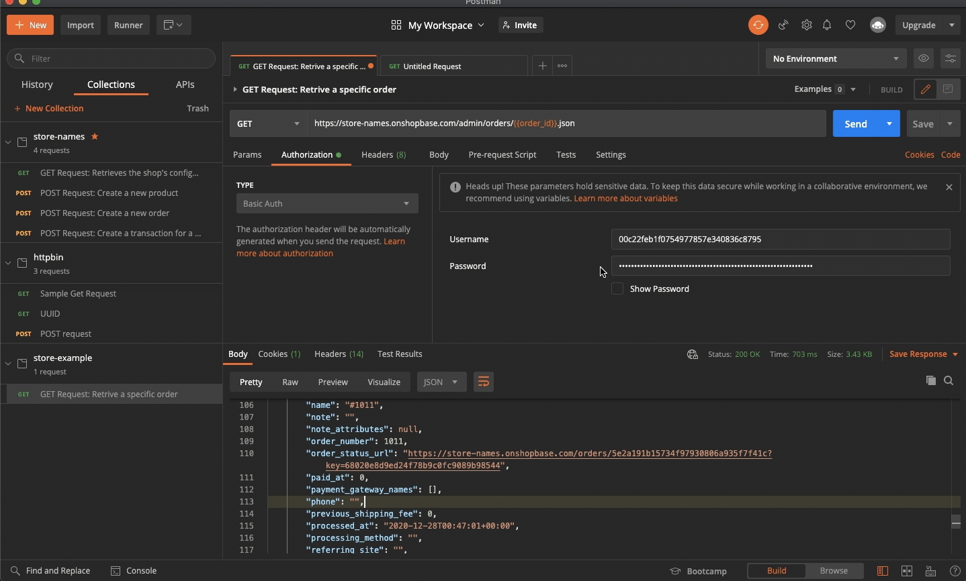Viewport: 966px width, 581px height.
Task: Click environment quick look eye icon
Action: 924,58
